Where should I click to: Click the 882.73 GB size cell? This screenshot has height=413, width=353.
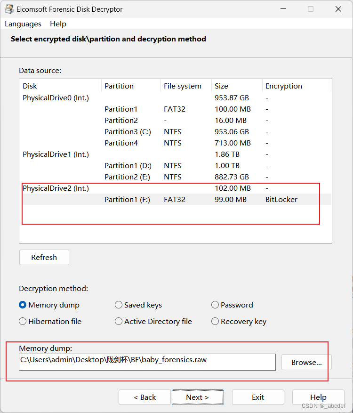[x=232, y=177]
